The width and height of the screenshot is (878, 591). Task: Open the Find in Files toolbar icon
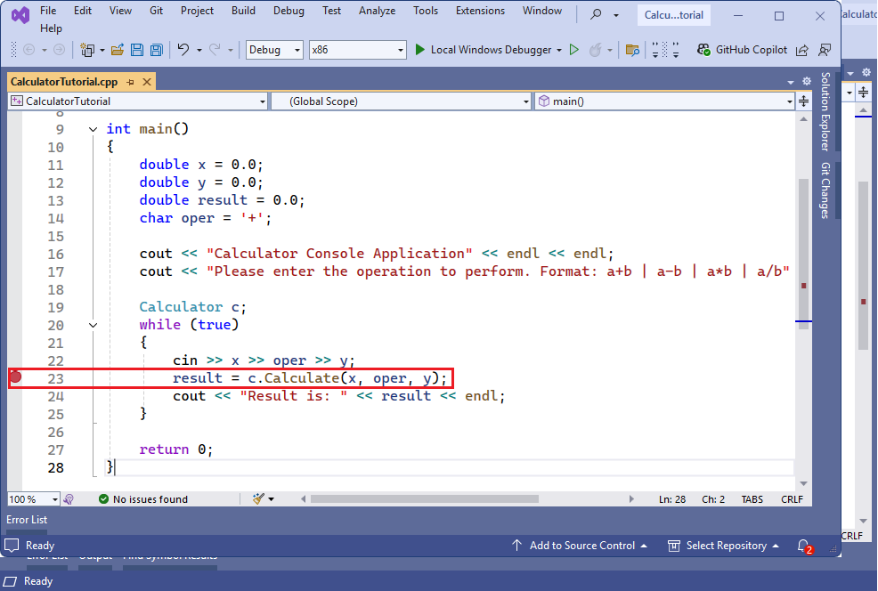click(632, 50)
